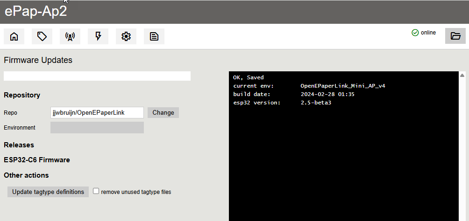The width and height of the screenshot is (469, 221).
Task: Click the Change repository button
Action: [163, 112]
